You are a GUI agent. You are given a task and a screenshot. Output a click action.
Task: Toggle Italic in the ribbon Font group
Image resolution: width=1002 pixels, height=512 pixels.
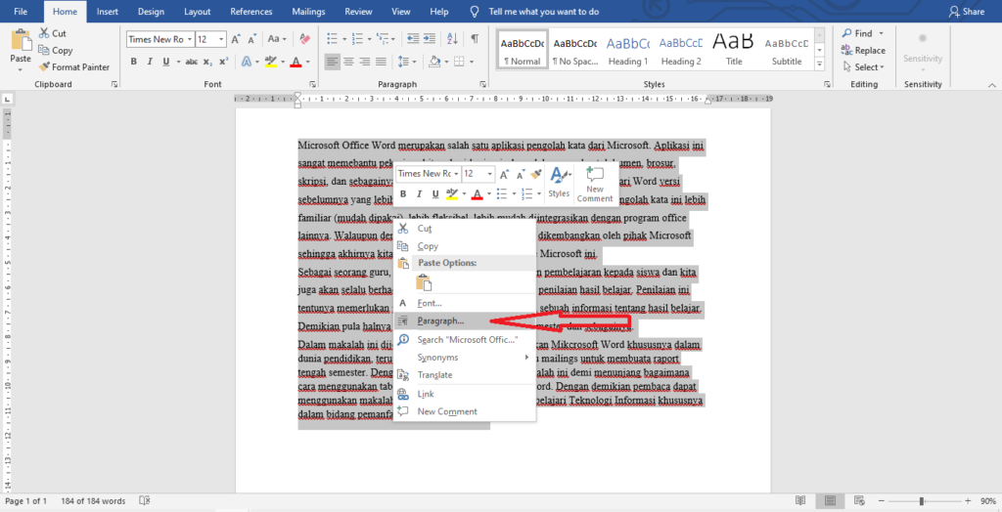coord(150,62)
